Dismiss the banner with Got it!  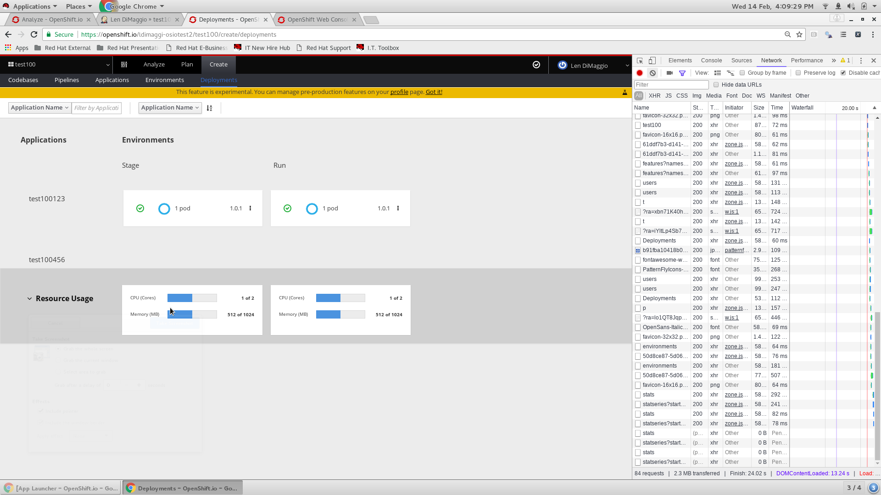(x=433, y=92)
